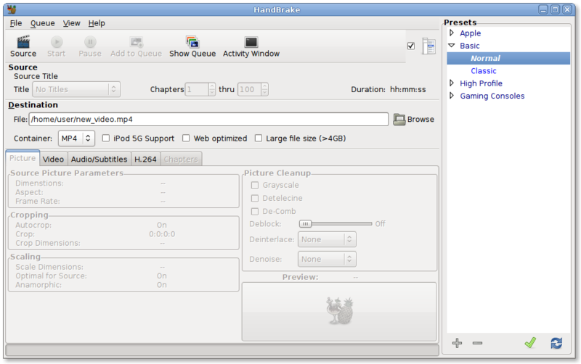581x364 pixels.
Task: Click the remove preset minus icon
Action: (x=477, y=343)
